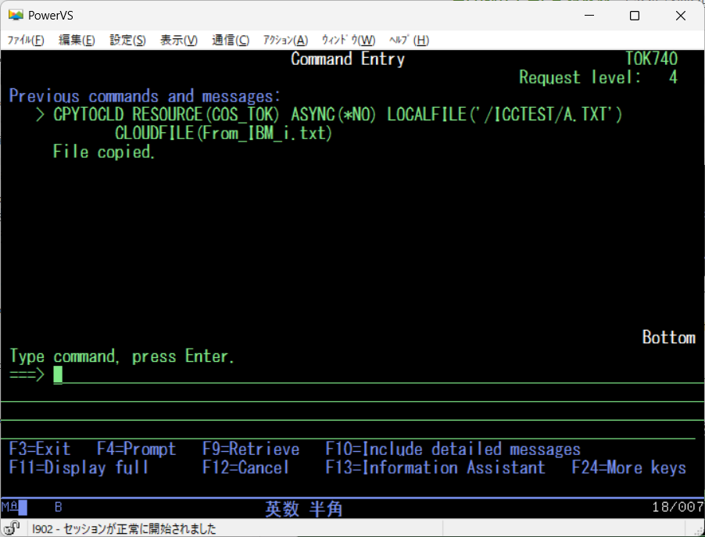Click the command input field after ===>

(x=378, y=374)
